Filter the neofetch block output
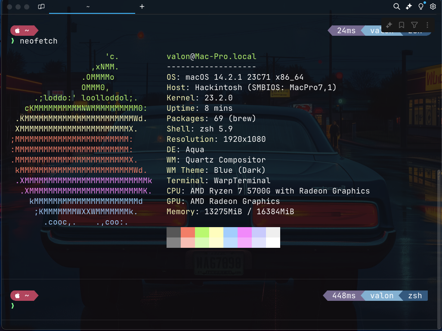The width and height of the screenshot is (442, 331). point(414,25)
